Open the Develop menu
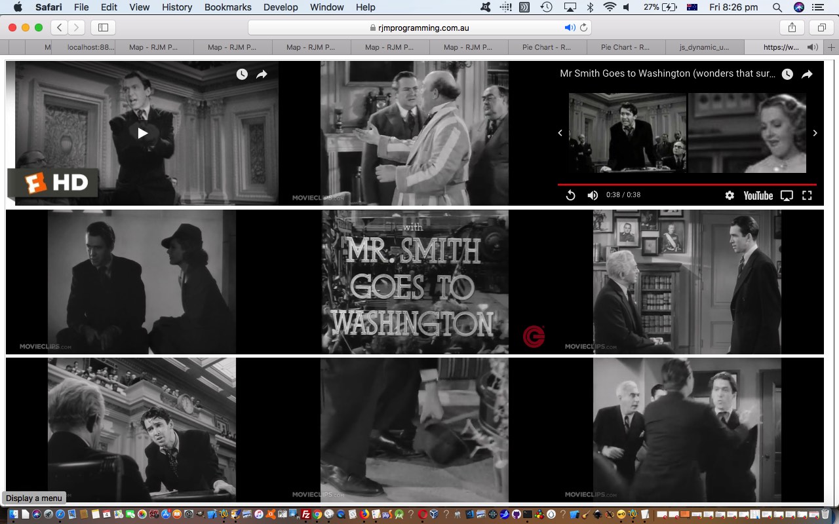Screen dimensions: 839x524 pos(281,7)
